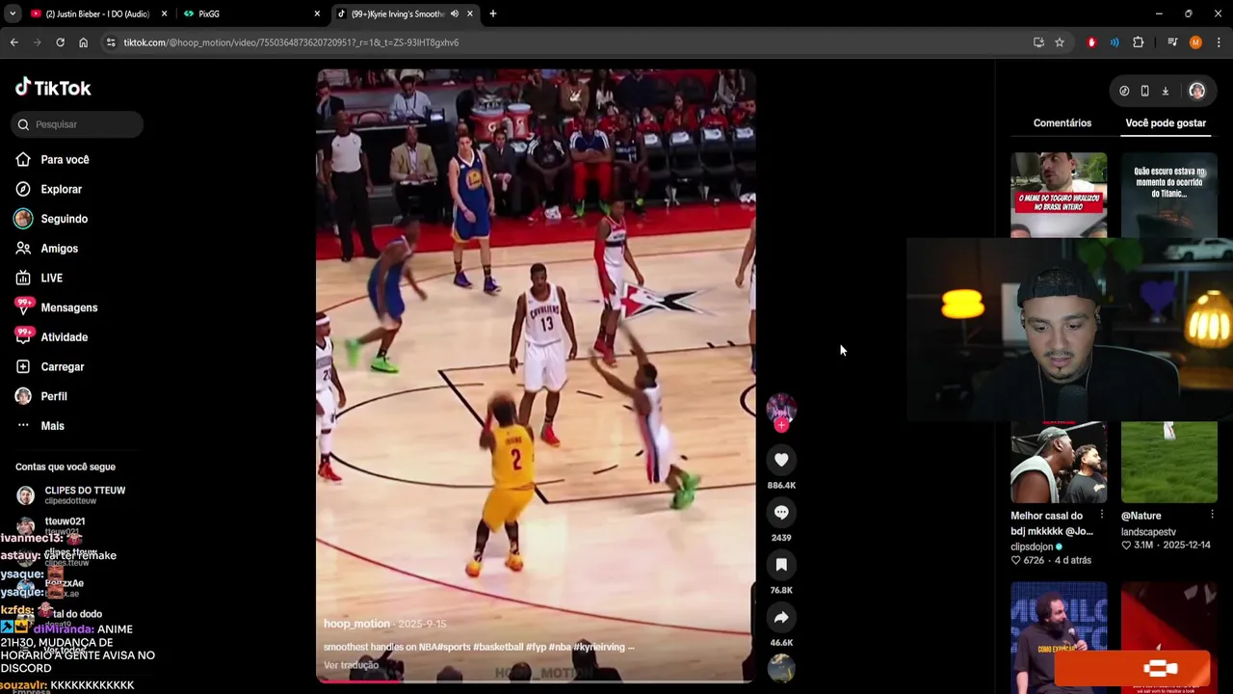This screenshot has height=694, width=1233.
Task: Open the Toguro meme video thumbnail
Action: tap(1059, 195)
